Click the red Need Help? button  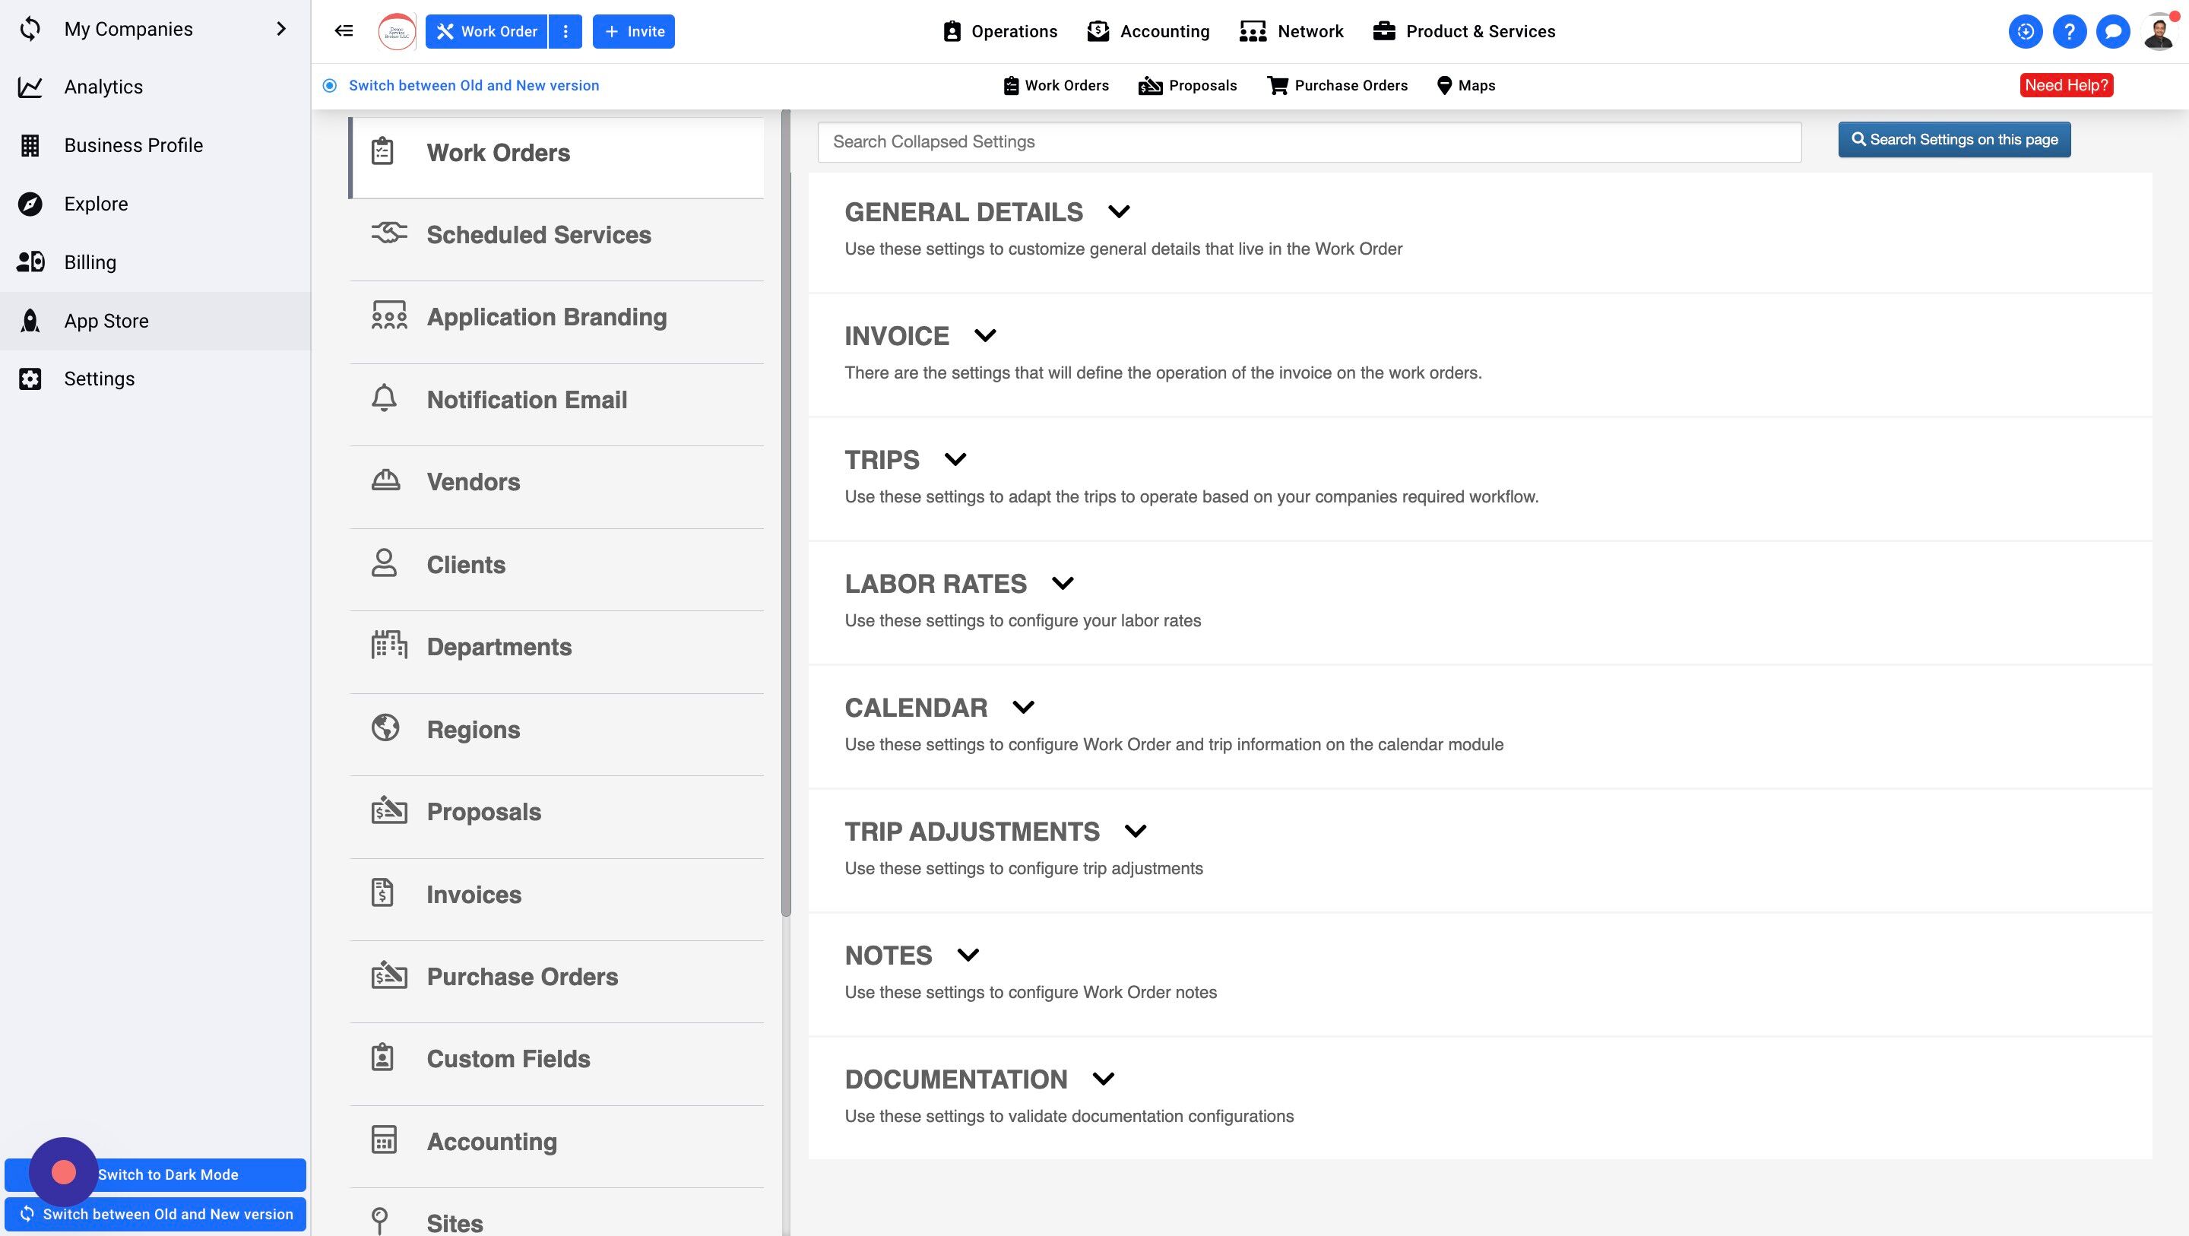coord(2066,85)
